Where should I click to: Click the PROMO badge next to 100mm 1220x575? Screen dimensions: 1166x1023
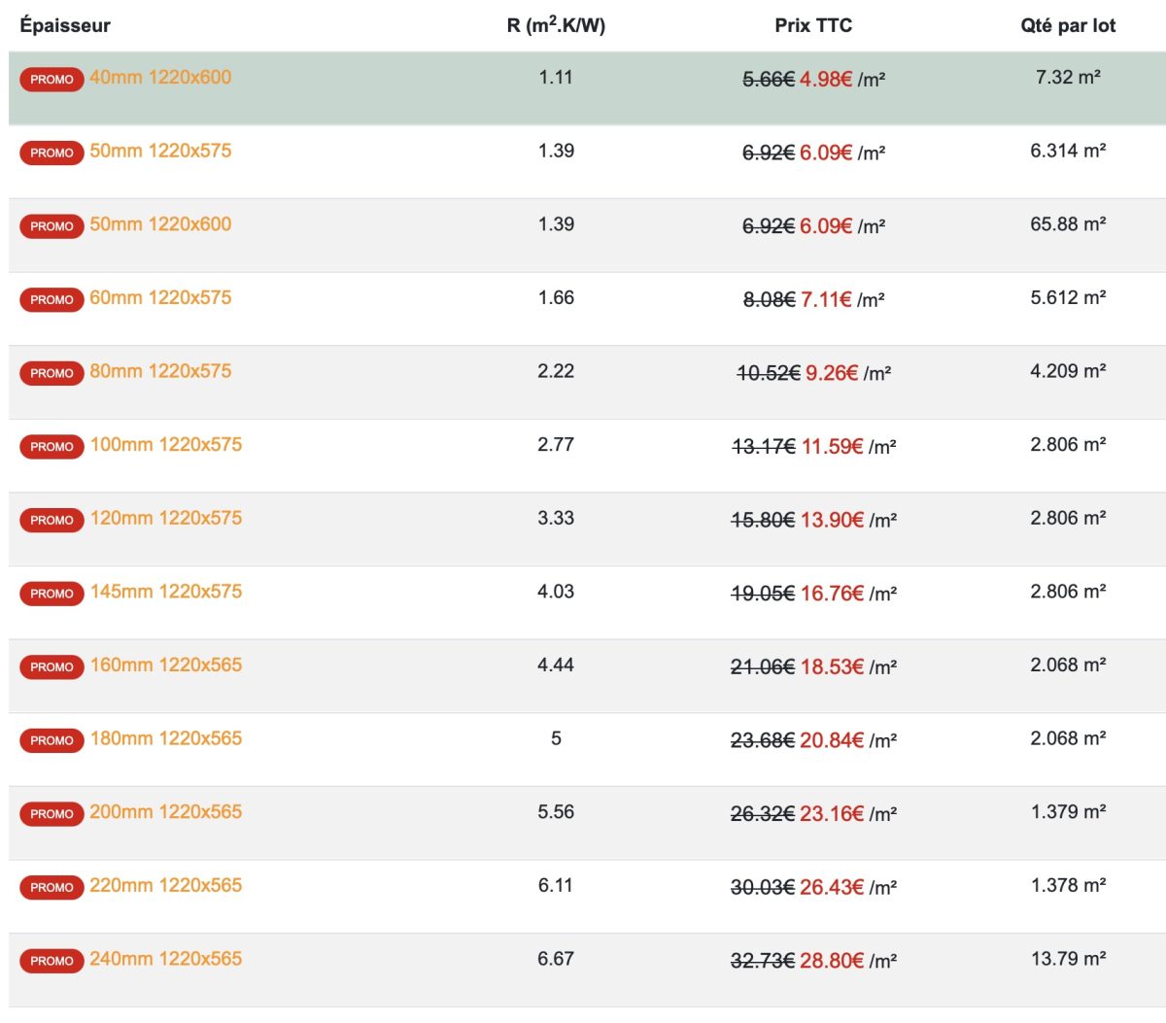[51, 447]
